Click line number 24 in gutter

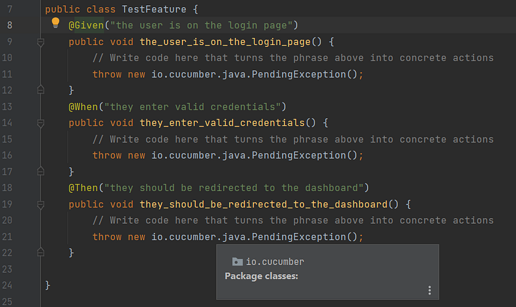coord(7,285)
